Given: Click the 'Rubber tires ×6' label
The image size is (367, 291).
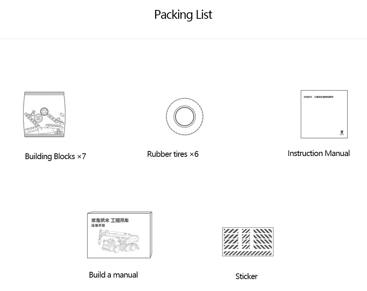Looking at the screenshot, I should coord(173,154).
